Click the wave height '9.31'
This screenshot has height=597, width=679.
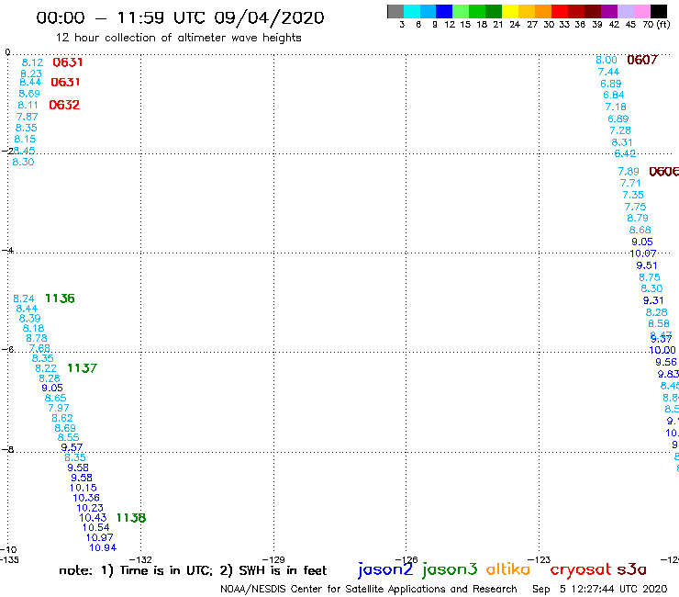[653, 300]
